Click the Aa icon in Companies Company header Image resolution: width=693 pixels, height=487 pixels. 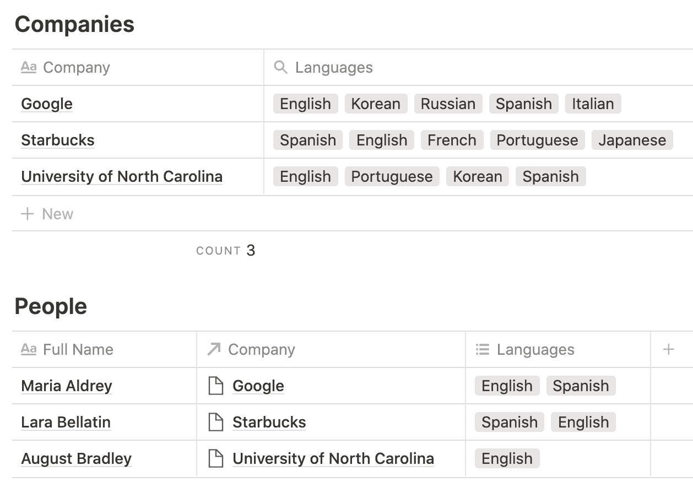[x=29, y=67]
